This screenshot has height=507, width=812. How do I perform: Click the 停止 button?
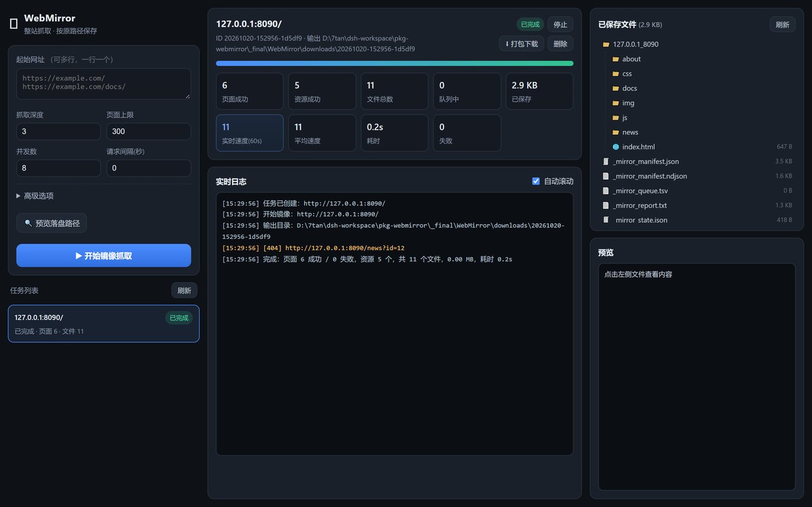coord(560,25)
